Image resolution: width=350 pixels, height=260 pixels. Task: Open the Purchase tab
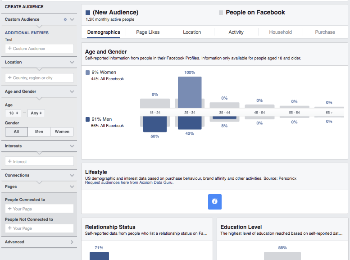(x=325, y=32)
